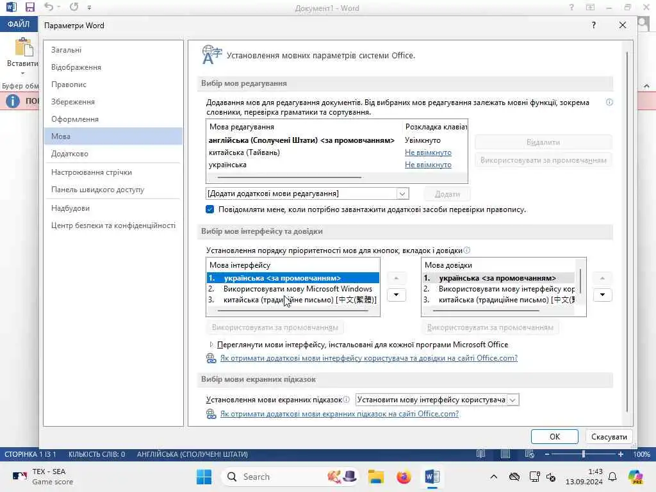Click the Save icon in Quick Access Toolbar

(29, 7)
